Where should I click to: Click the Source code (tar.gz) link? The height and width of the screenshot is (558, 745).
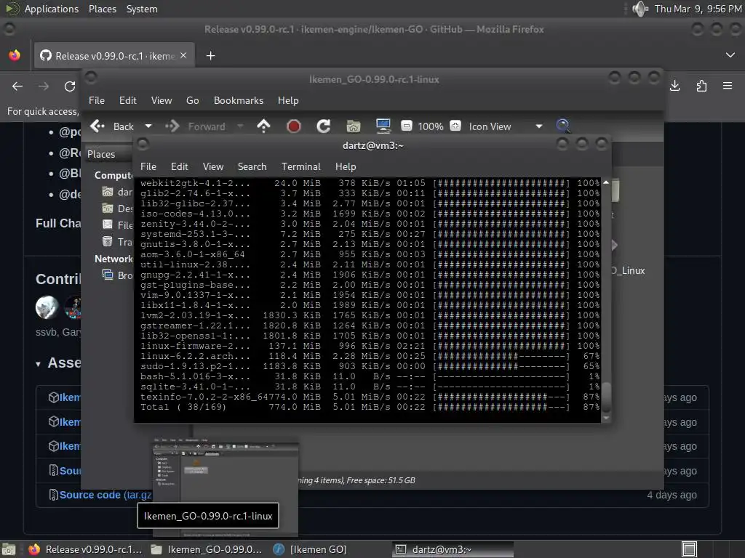point(105,495)
